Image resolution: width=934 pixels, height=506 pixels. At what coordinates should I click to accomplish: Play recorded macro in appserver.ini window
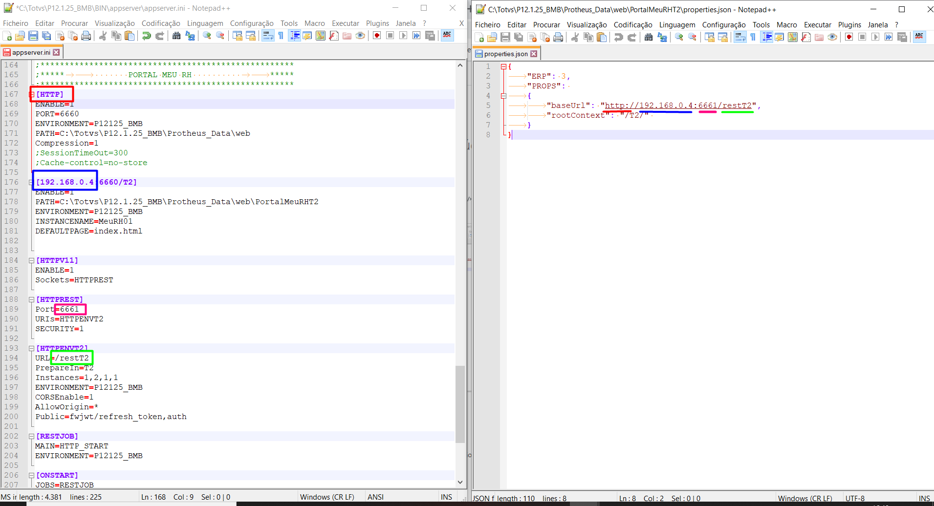coord(403,36)
